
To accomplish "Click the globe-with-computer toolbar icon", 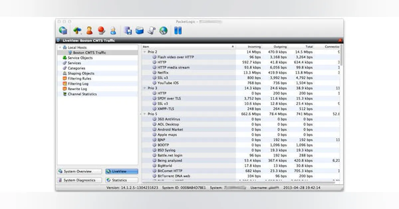I will [x=63, y=31].
